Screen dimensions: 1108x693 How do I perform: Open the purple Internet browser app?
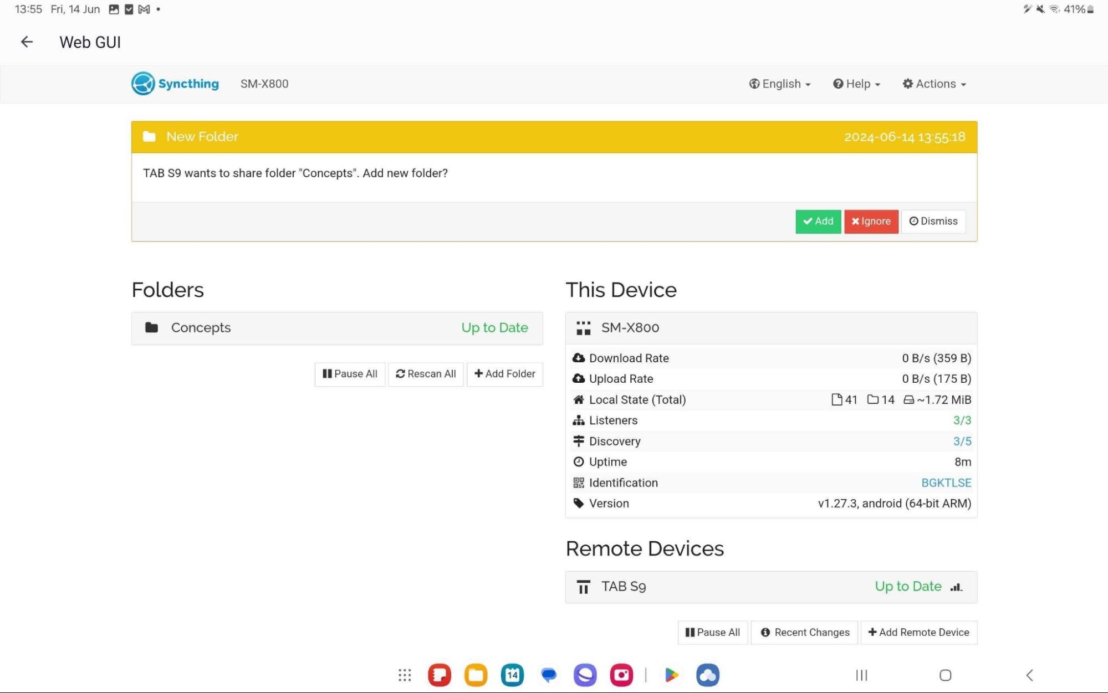585,675
